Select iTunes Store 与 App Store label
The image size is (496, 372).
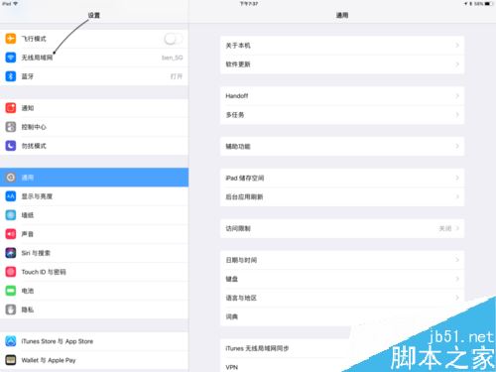click(58, 341)
